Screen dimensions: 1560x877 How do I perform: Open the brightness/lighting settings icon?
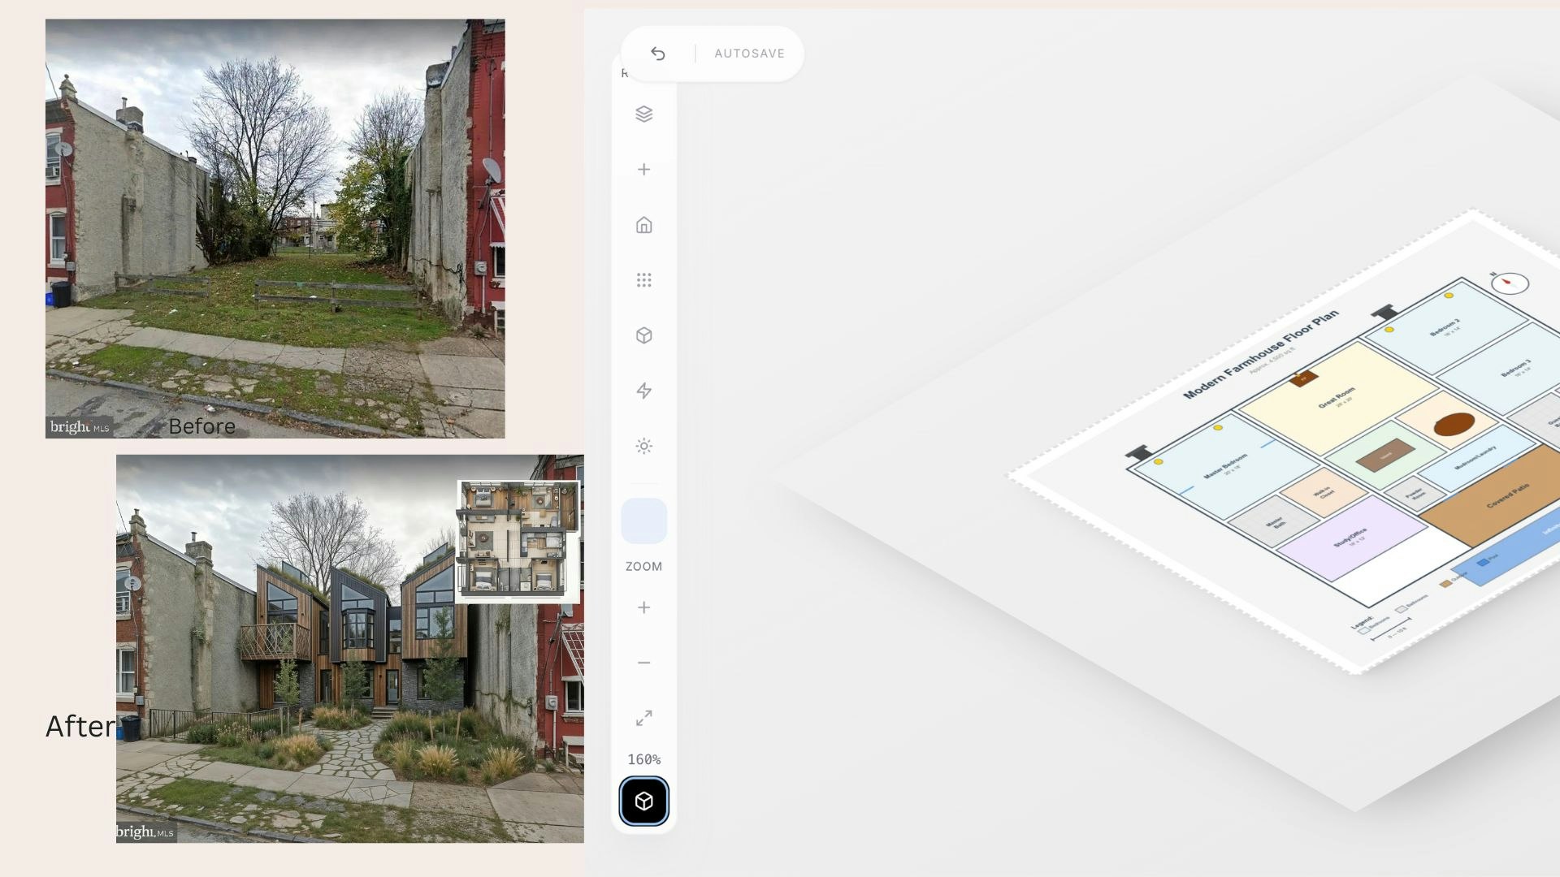tap(643, 446)
